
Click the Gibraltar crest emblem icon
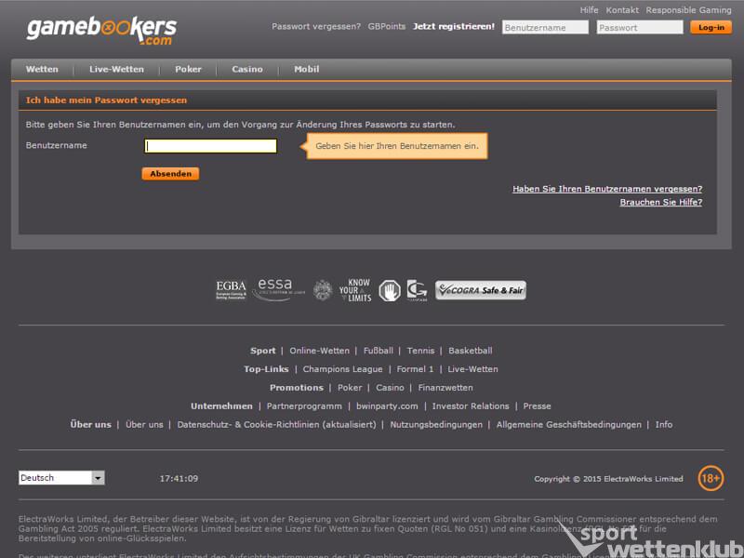click(x=323, y=290)
